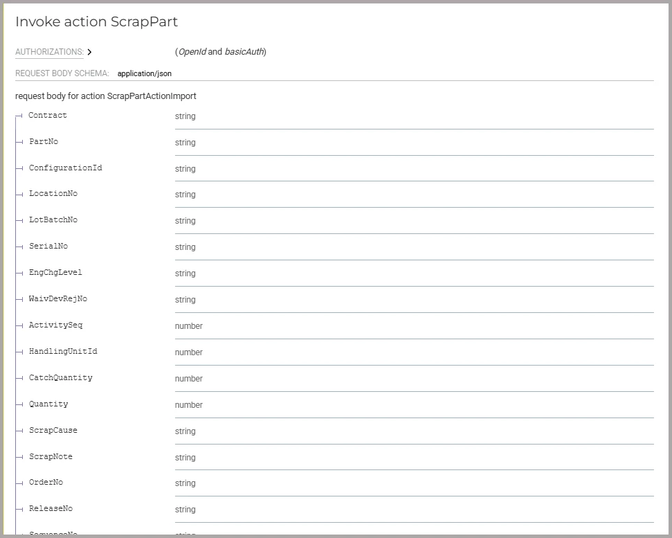Click the ConfigurationId property
This screenshot has height=538, width=672.
[65, 168]
